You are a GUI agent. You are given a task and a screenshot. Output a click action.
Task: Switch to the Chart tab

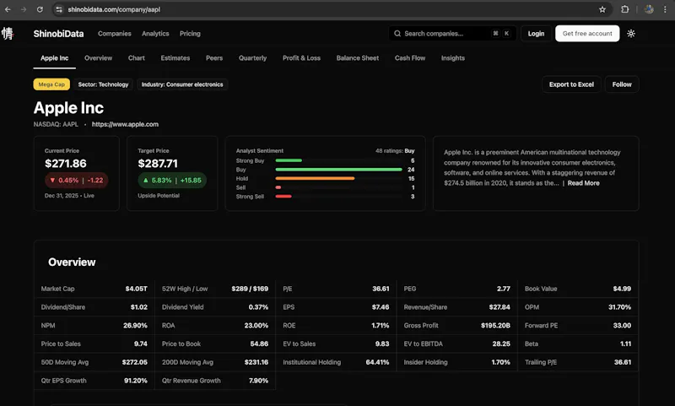tap(137, 58)
